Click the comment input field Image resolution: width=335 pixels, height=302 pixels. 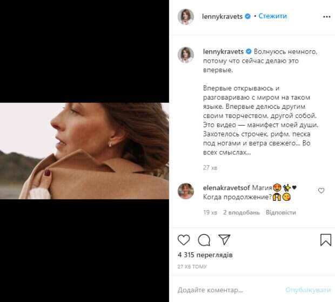[x=227, y=290]
